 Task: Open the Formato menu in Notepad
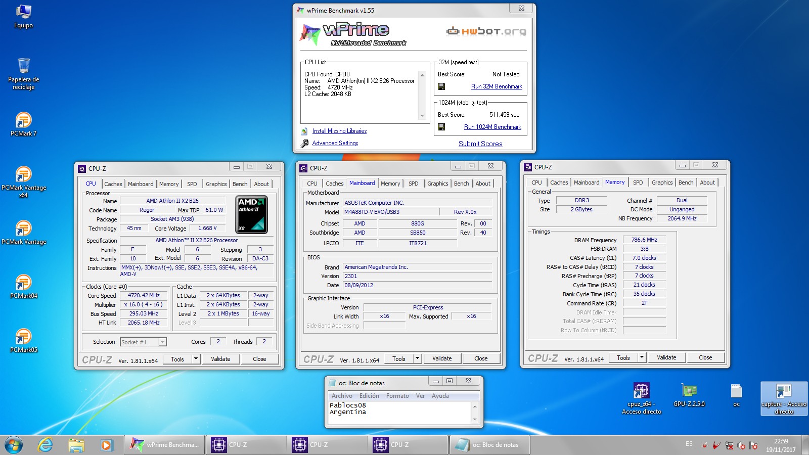point(397,396)
